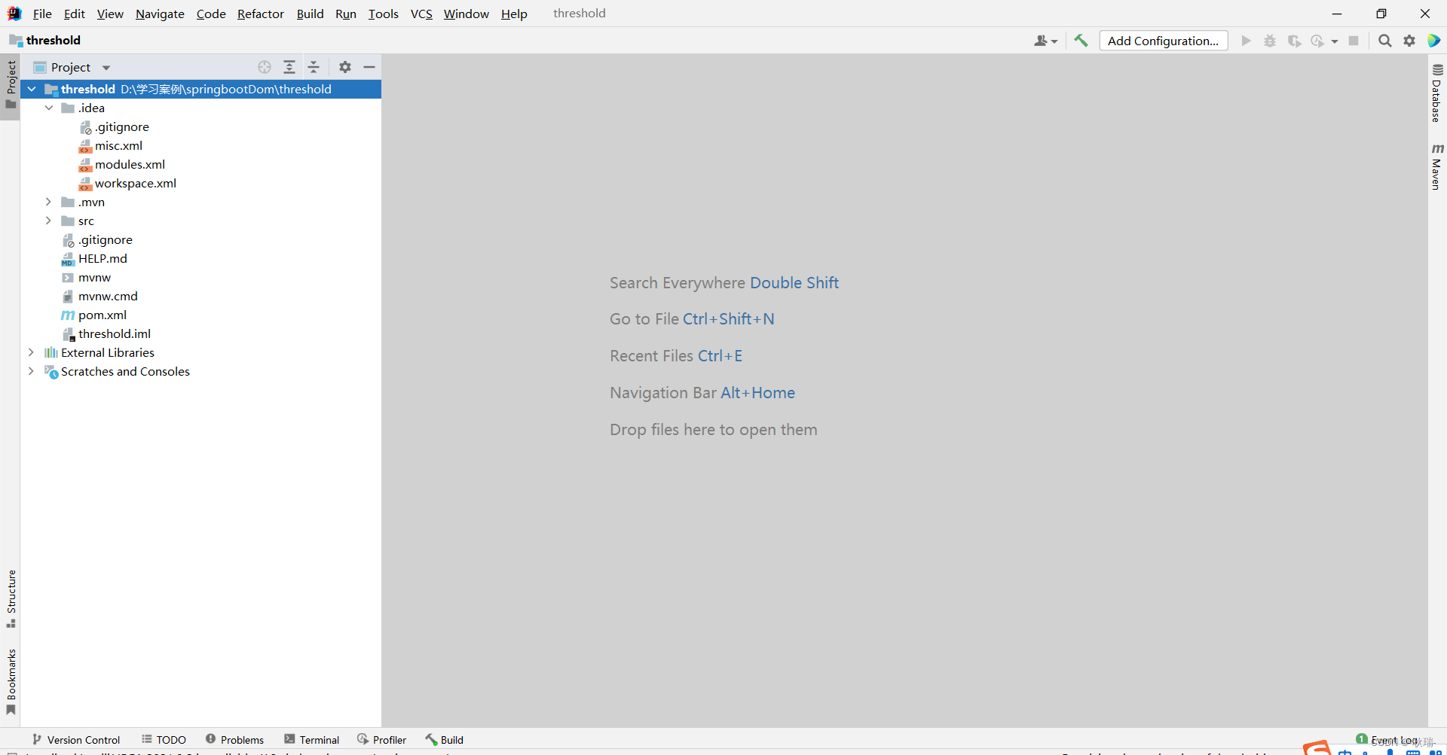Open IDE settings gear in toolbar
This screenshot has height=755, width=1447.
click(1409, 41)
